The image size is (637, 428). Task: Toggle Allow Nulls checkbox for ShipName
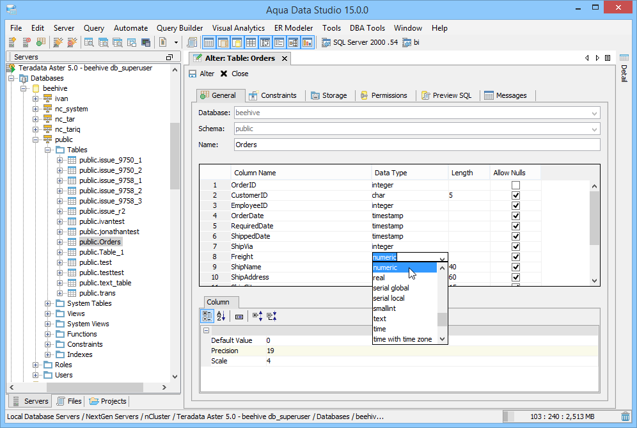pyautogui.click(x=515, y=267)
